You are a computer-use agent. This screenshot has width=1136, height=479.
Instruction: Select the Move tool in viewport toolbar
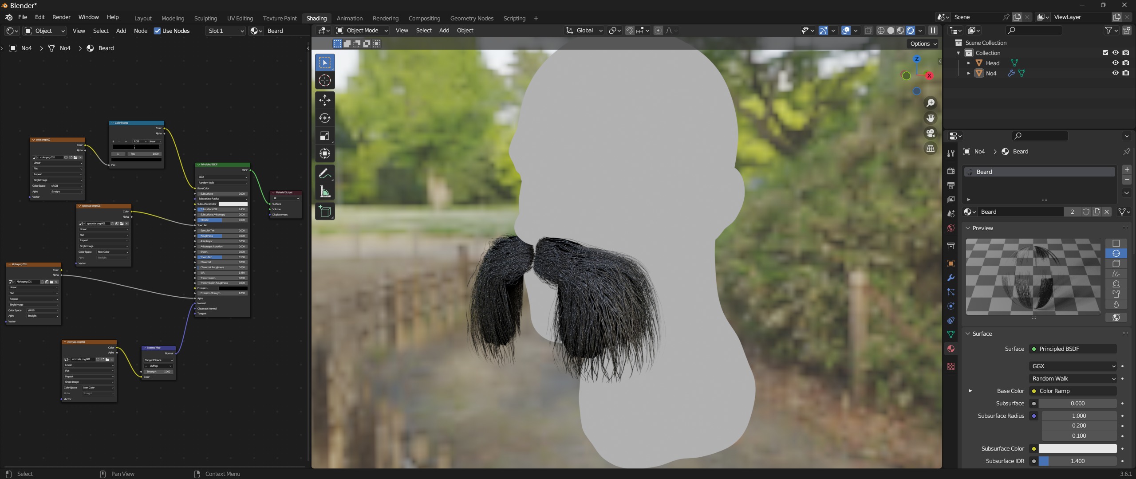pyautogui.click(x=325, y=100)
